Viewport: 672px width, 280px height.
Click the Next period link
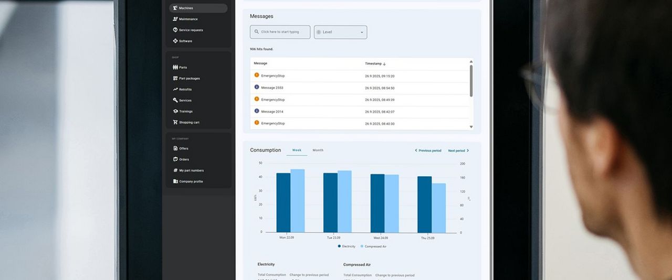tap(458, 151)
